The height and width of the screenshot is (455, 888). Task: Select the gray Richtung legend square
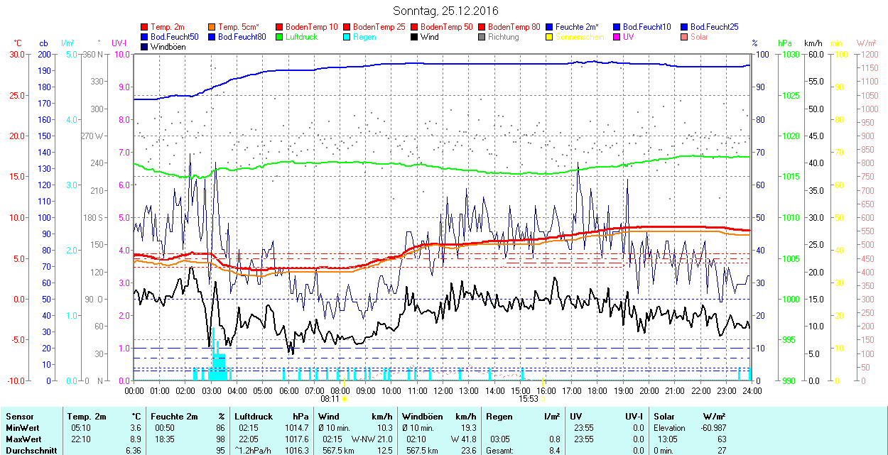[x=482, y=37]
